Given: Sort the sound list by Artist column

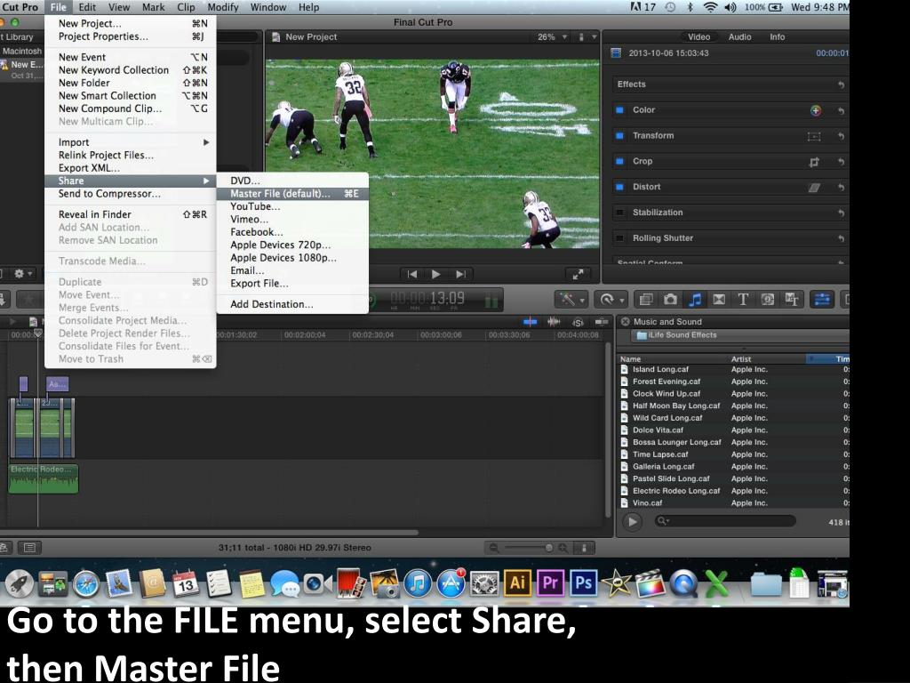Looking at the screenshot, I should (x=766, y=359).
